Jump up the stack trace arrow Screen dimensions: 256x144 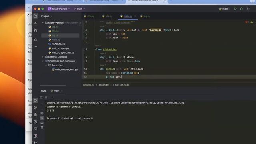[42, 104]
